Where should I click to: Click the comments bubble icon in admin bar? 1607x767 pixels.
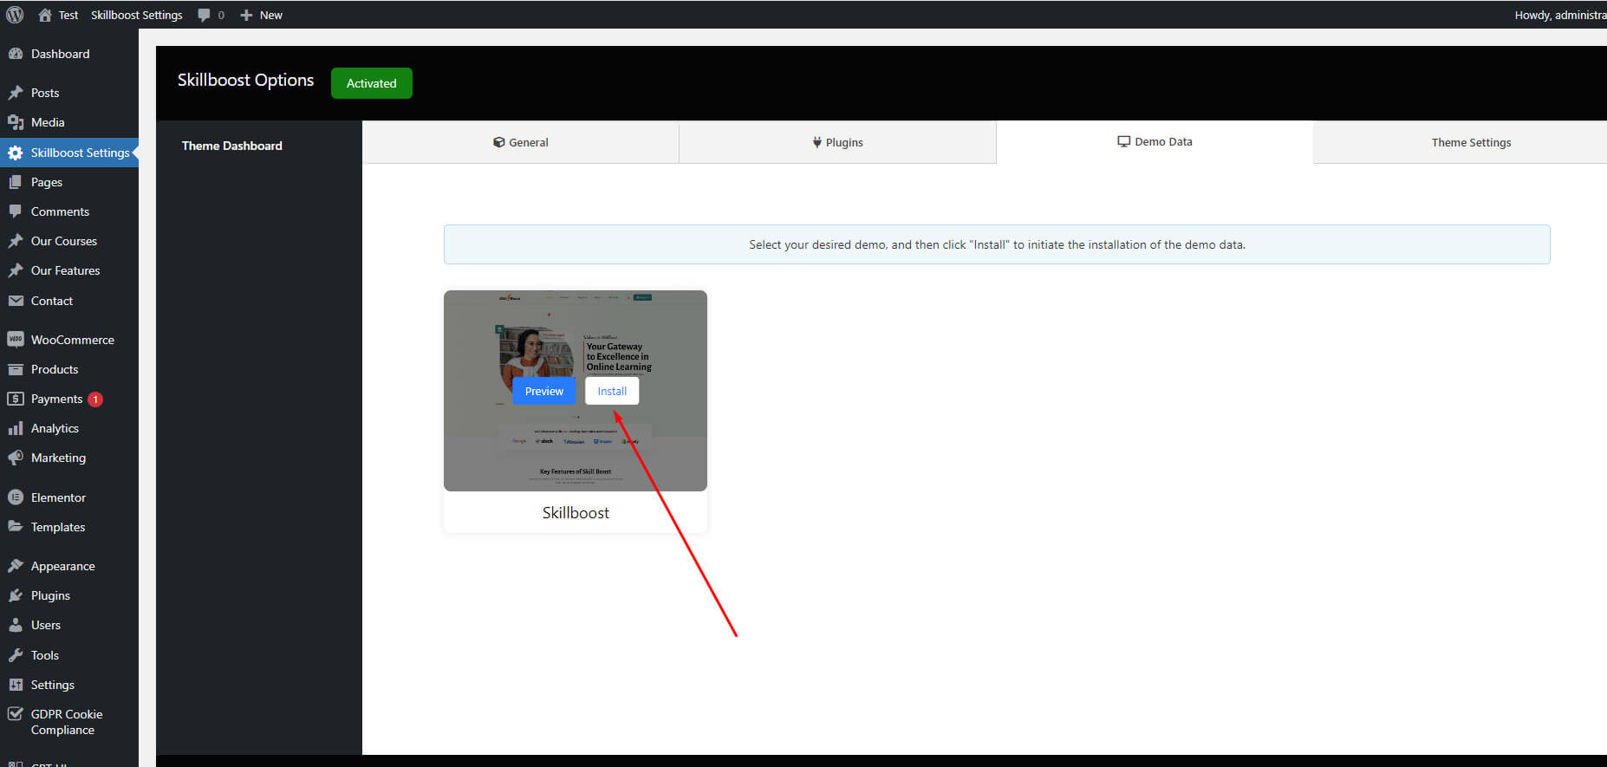point(204,15)
